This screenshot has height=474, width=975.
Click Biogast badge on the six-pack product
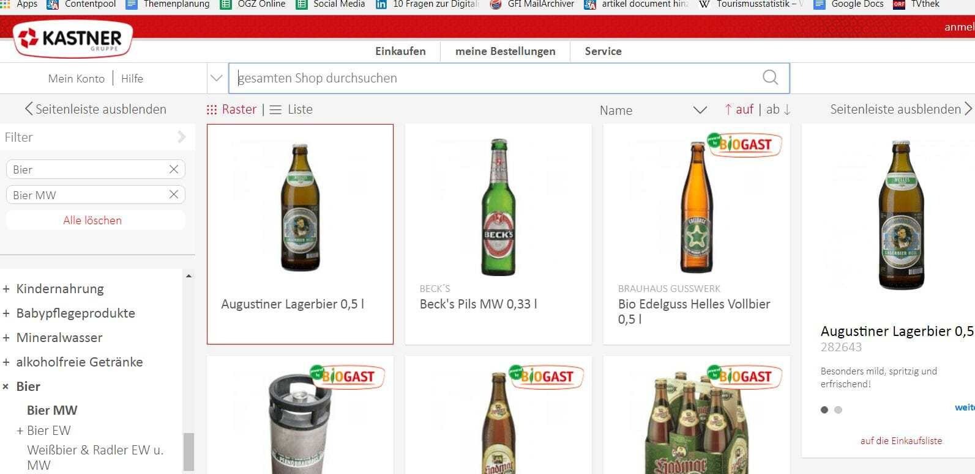[x=744, y=376]
